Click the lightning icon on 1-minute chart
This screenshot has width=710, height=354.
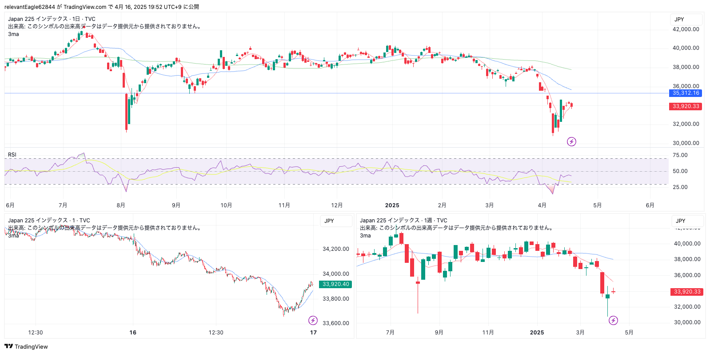point(313,320)
